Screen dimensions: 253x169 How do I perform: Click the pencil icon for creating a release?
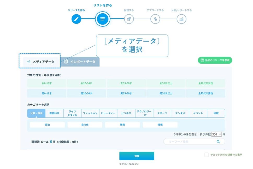(76, 19)
